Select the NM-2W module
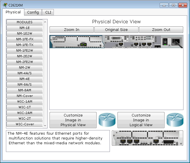Screen dimensions: 190x163 (x=25, y=67)
